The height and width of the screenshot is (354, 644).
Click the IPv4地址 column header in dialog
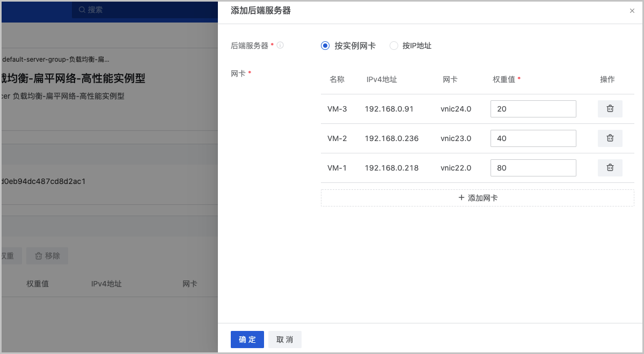coord(382,79)
